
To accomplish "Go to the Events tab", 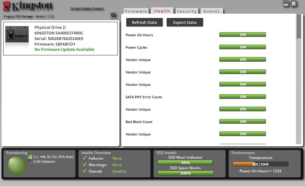I will (212, 11).
